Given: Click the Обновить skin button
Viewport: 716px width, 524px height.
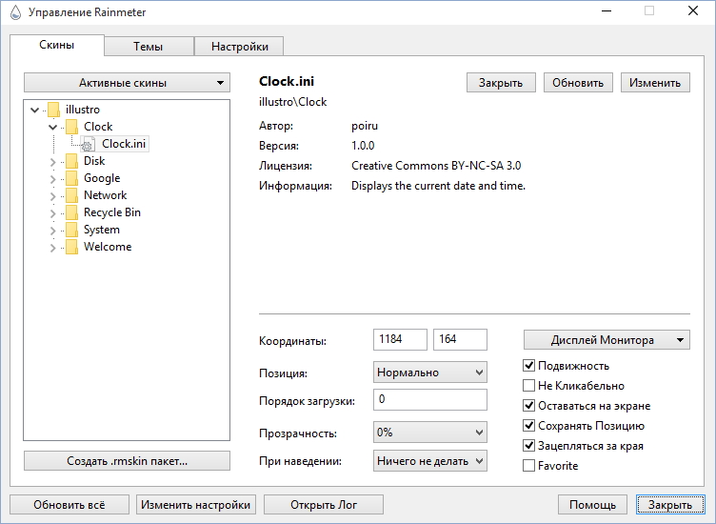Looking at the screenshot, I should click(578, 83).
